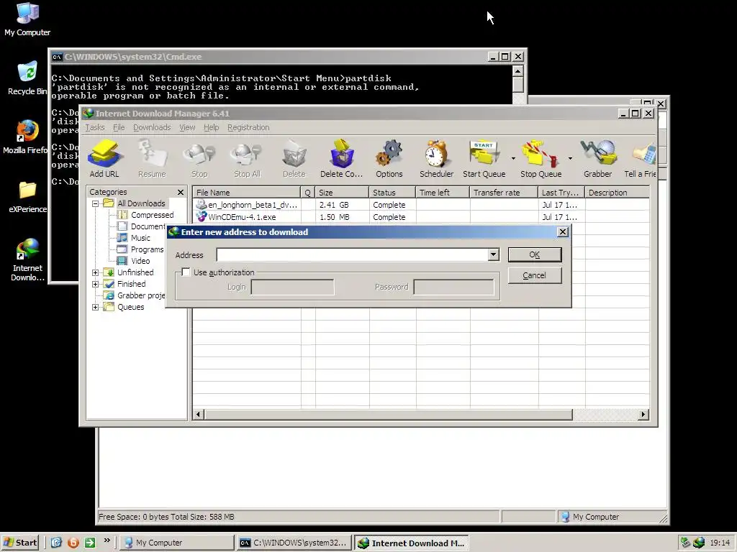Switch to Internet Download Manager taskbar button
This screenshot has height=552, width=737.
[x=411, y=543]
